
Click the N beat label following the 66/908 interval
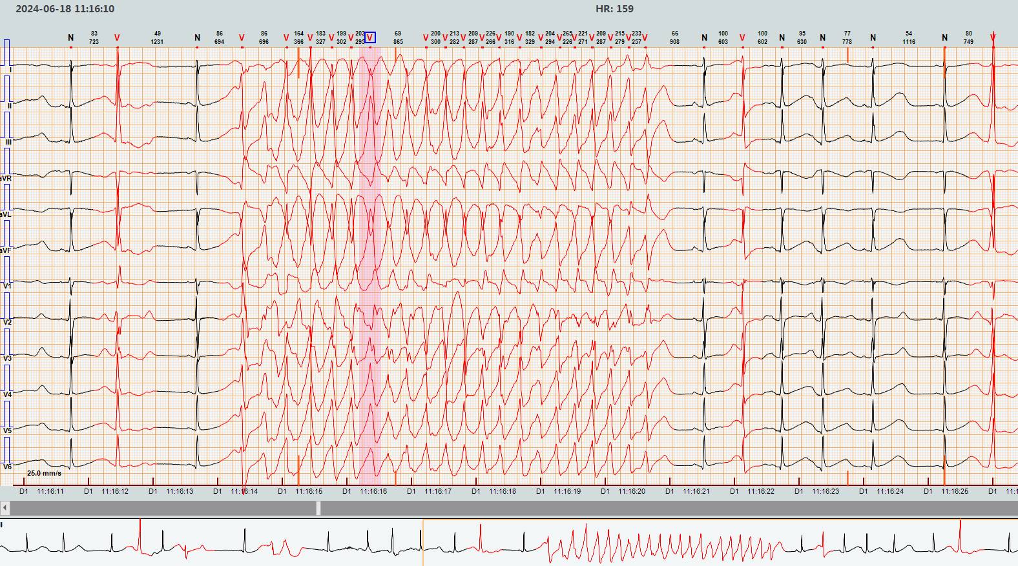pyautogui.click(x=704, y=38)
